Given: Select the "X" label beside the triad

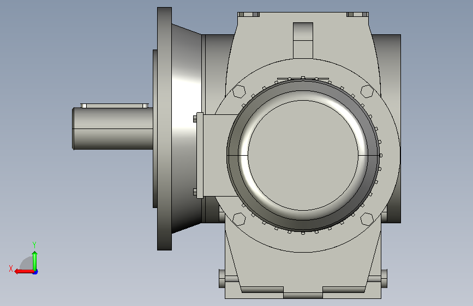Looking at the screenshot, I should tap(11, 268).
